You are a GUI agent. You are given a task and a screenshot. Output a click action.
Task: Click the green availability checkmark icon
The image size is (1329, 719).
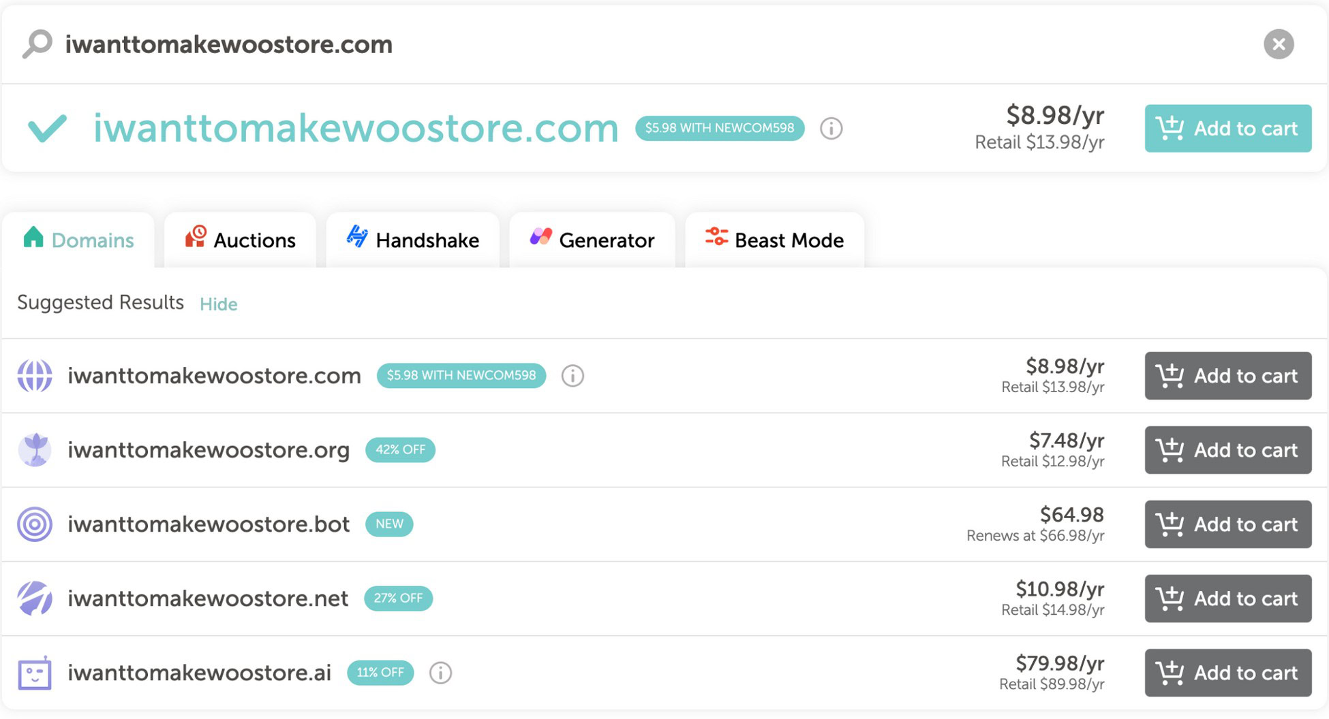coord(47,128)
